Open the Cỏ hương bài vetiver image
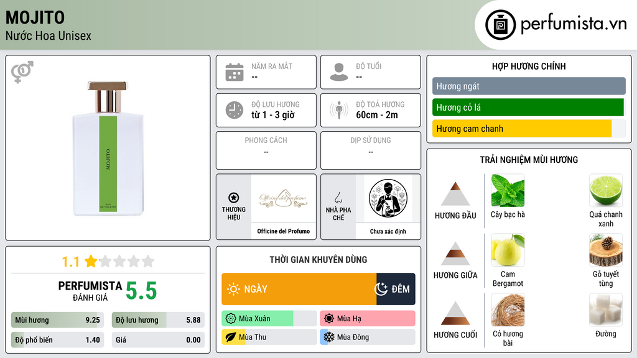637x358 pixels. click(508, 310)
